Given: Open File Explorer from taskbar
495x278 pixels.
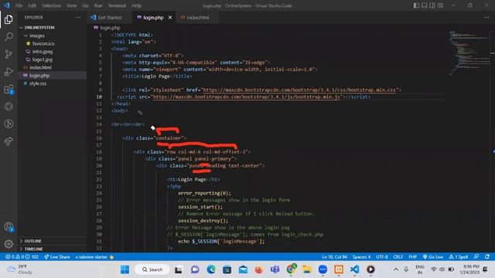Looking at the screenshot, I should tap(306, 270).
